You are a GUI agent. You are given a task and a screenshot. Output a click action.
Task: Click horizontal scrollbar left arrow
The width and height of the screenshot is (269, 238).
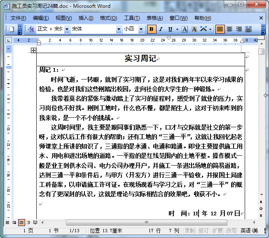[42, 223]
